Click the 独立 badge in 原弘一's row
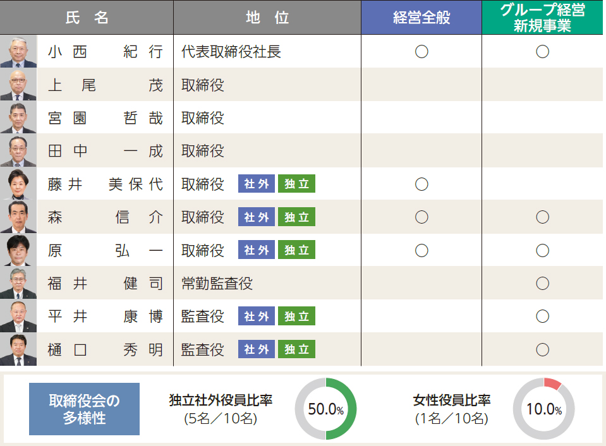Image resolution: width=606 pixels, height=446 pixels. tap(296, 250)
